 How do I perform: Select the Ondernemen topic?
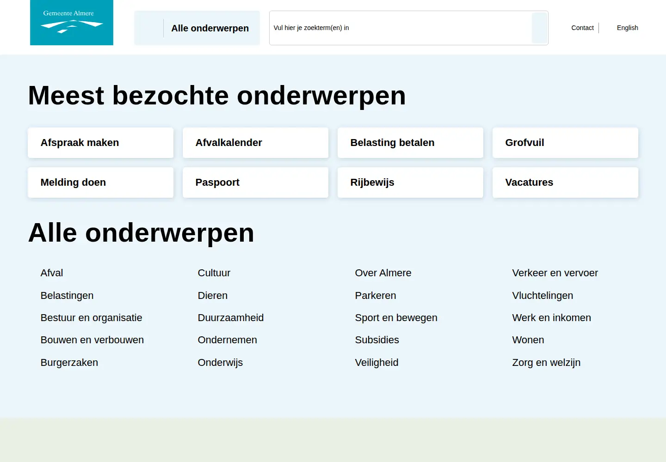228,340
